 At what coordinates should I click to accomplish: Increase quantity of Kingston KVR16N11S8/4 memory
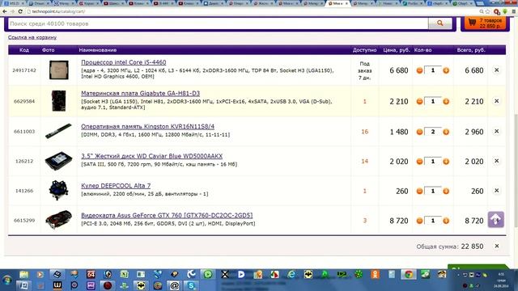click(x=446, y=132)
